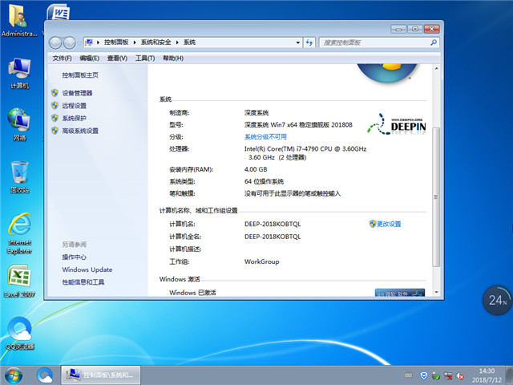
Task: Open 系统保护 link
Action: tap(75, 118)
